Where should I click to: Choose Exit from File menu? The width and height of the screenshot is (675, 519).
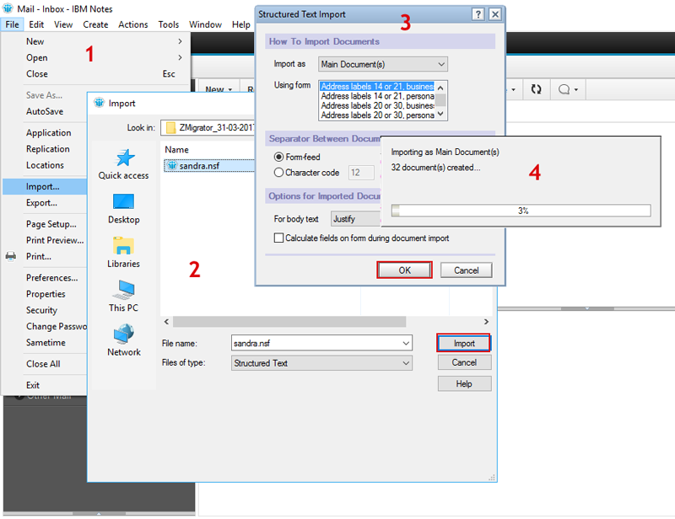(45, 385)
